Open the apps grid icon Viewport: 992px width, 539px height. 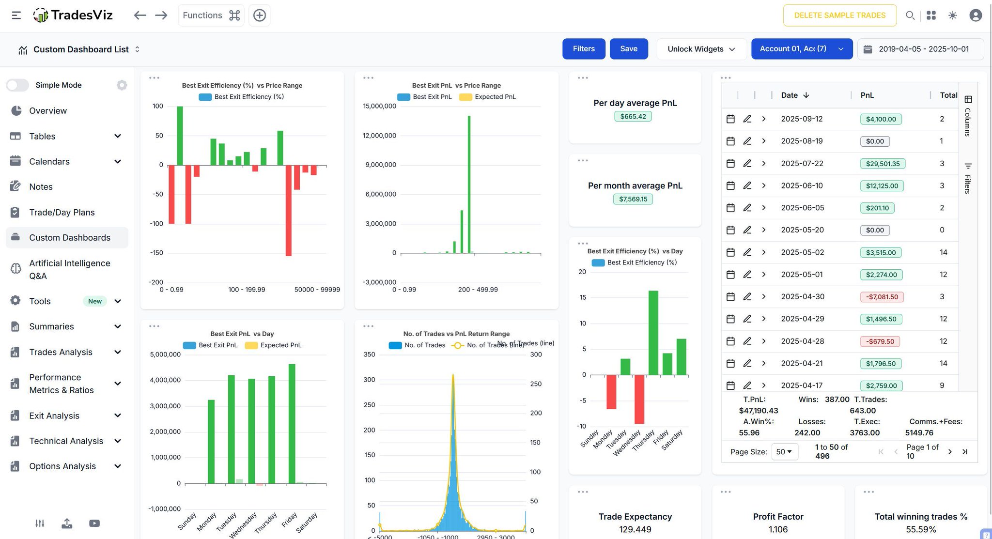coord(931,15)
